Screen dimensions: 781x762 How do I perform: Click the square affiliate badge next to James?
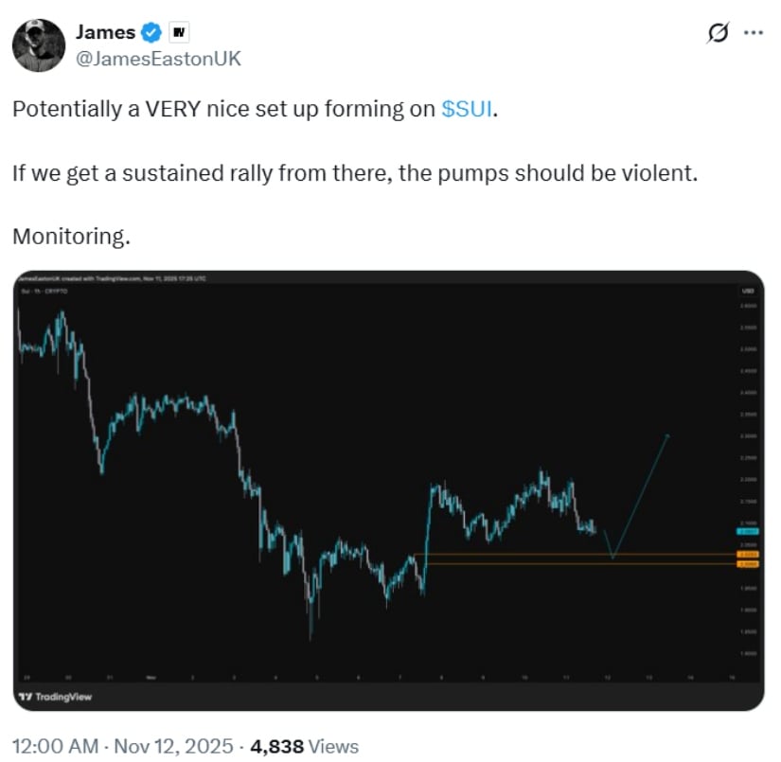click(x=179, y=31)
